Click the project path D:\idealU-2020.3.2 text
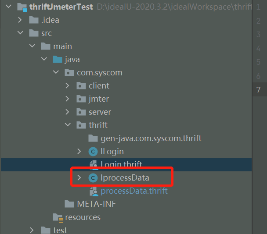The image size is (267, 234). 174,7
